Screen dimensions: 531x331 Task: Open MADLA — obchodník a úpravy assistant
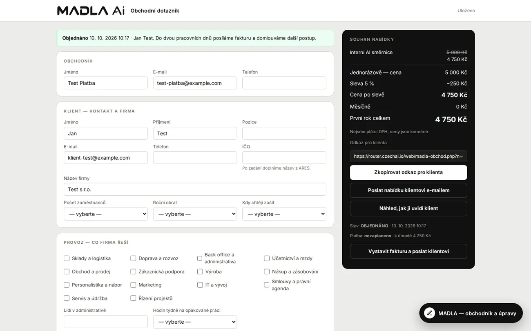coord(471,313)
